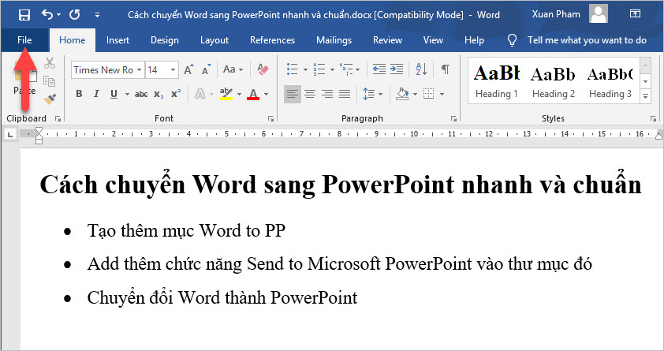The height and width of the screenshot is (351, 664).
Task: Open the Help tab
Action: [x=474, y=39]
